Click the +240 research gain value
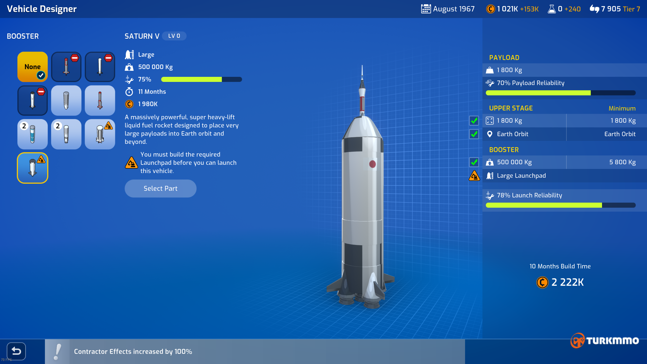This screenshot has height=364, width=647. pyautogui.click(x=572, y=9)
